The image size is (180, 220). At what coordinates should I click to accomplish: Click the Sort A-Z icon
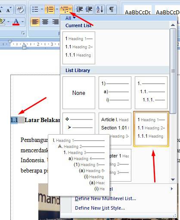click(100, 9)
